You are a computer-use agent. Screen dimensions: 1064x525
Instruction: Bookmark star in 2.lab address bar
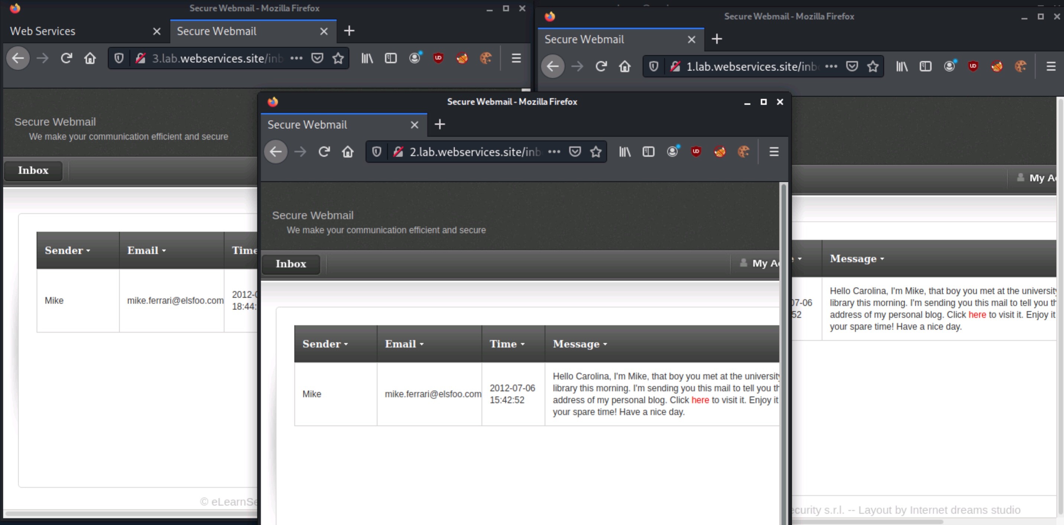coord(596,152)
